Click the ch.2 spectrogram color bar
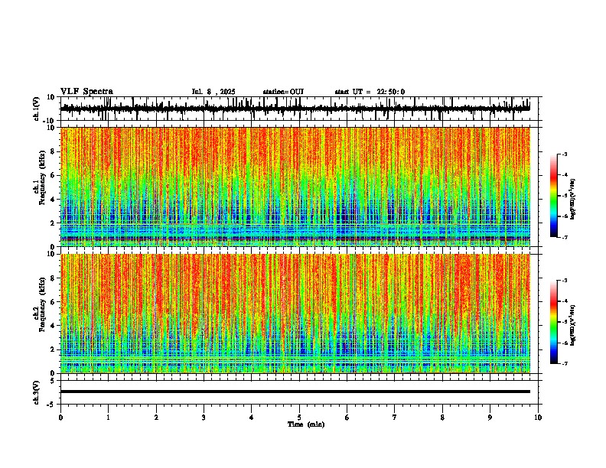The image size is (606, 468). click(x=554, y=322)
